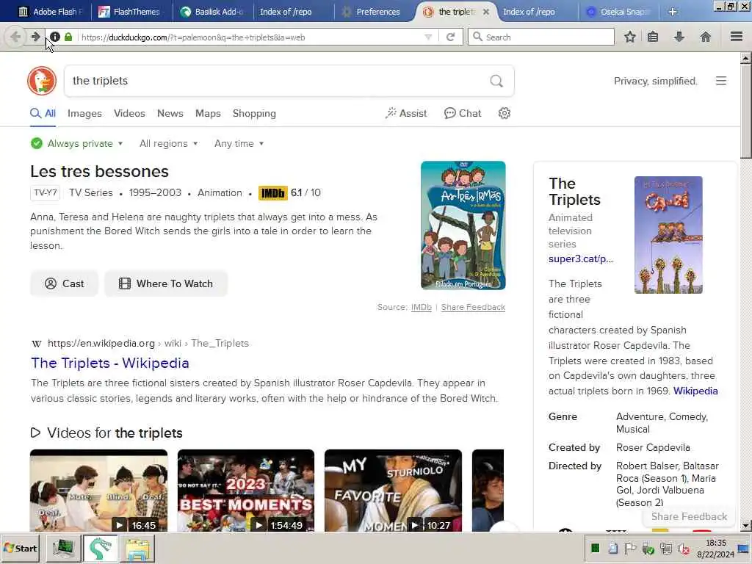This screenshot has height=564, width=752.
Task: Switch to the Preferences tab
Action: (372, 12)
